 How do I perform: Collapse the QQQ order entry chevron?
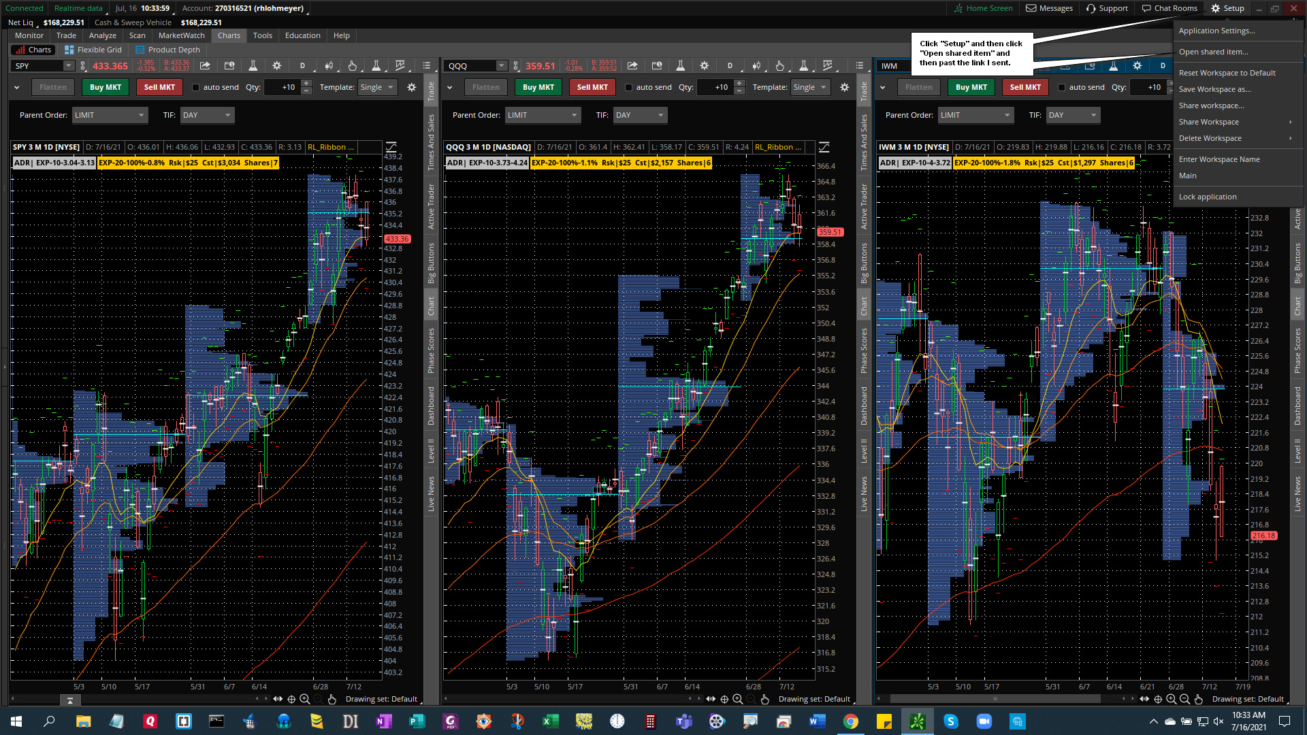450,87
